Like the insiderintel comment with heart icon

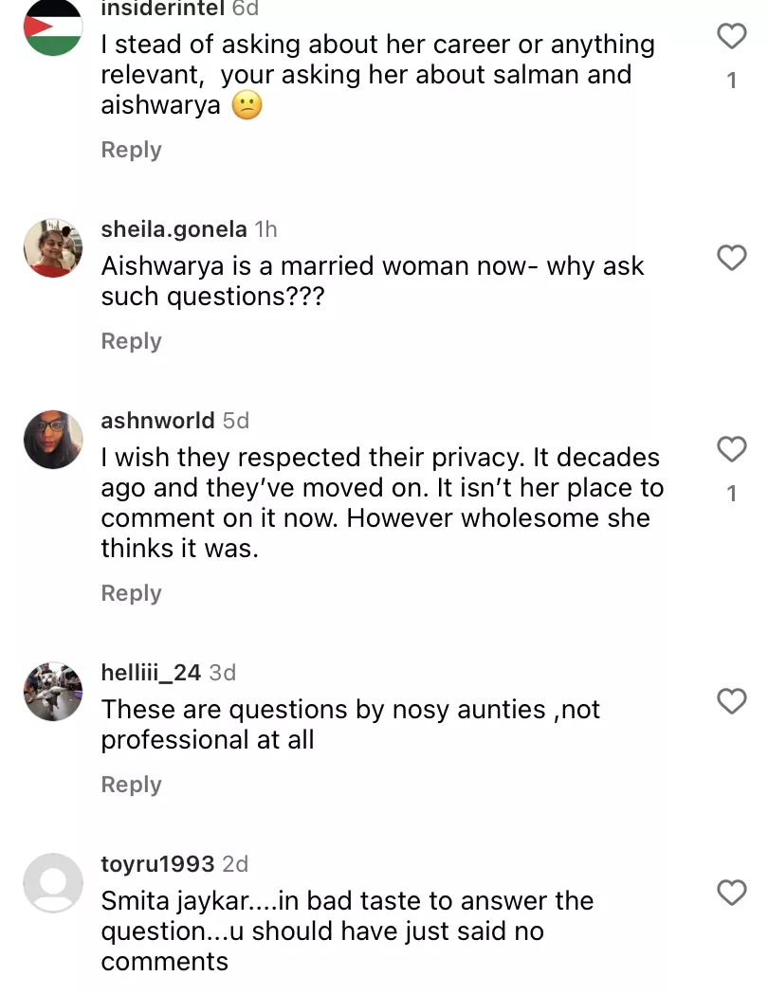731,37
